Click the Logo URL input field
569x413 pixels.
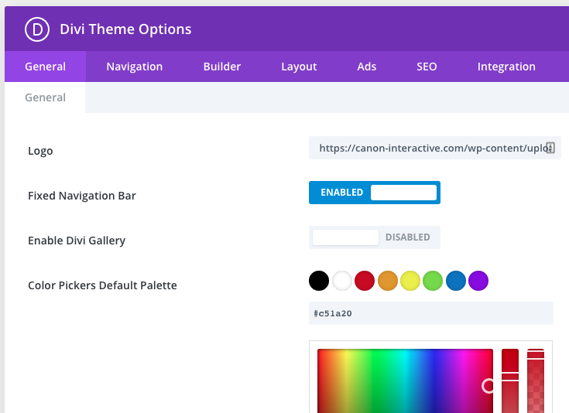point(435,148)
